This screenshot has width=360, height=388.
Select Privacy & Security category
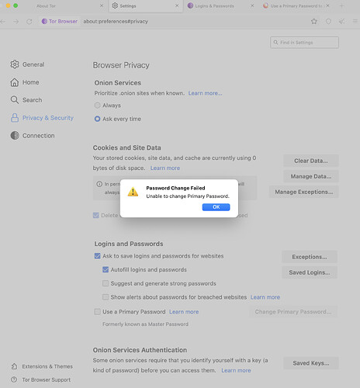click(42, 118)
